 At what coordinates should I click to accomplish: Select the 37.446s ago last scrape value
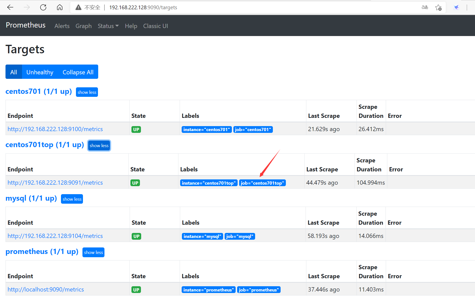[x=324, y=289]
